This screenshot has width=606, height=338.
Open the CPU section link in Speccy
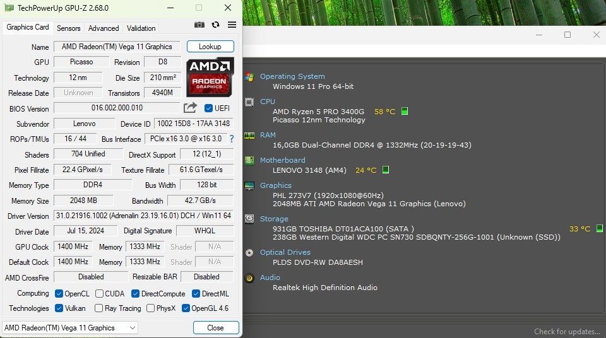(268, 101)
